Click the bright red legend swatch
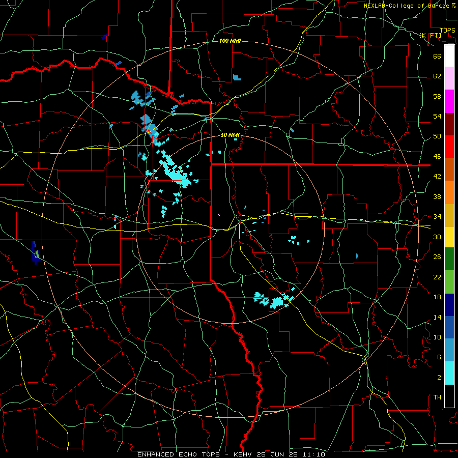This screenshot has height=458, width=458. [449, 147]
